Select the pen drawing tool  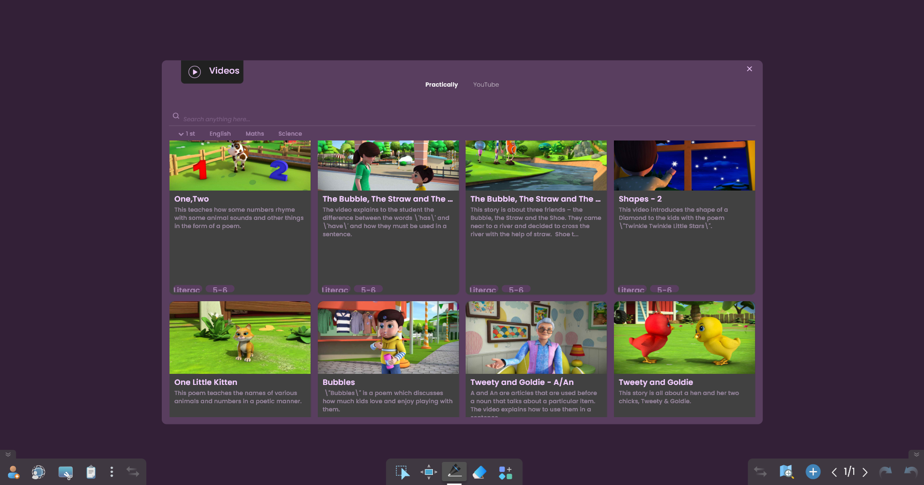point(454,472)
